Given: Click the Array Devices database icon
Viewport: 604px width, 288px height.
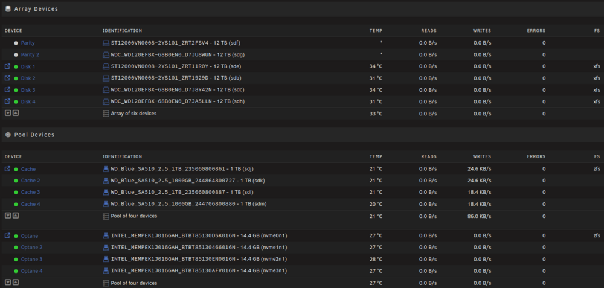Looking at the screenshot, I should pyautogui.click(x=8, y=9).
